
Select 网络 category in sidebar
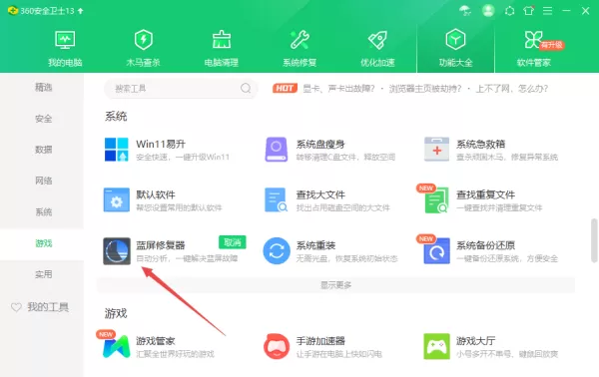click(x=43, y=181)
